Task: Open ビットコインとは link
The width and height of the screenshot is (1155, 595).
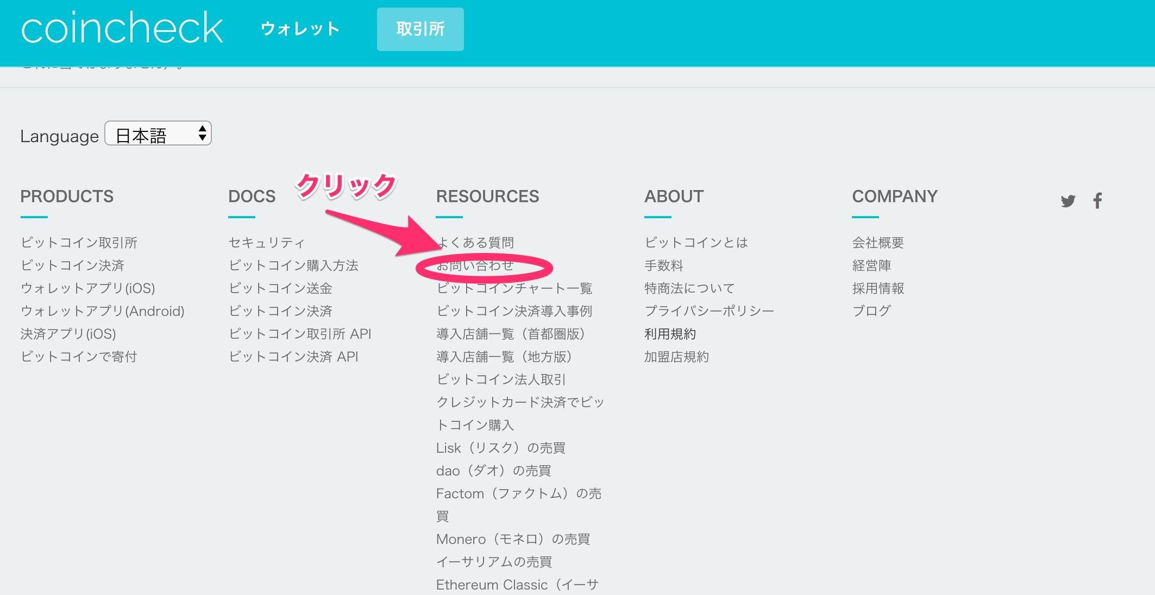Action: 696,243
